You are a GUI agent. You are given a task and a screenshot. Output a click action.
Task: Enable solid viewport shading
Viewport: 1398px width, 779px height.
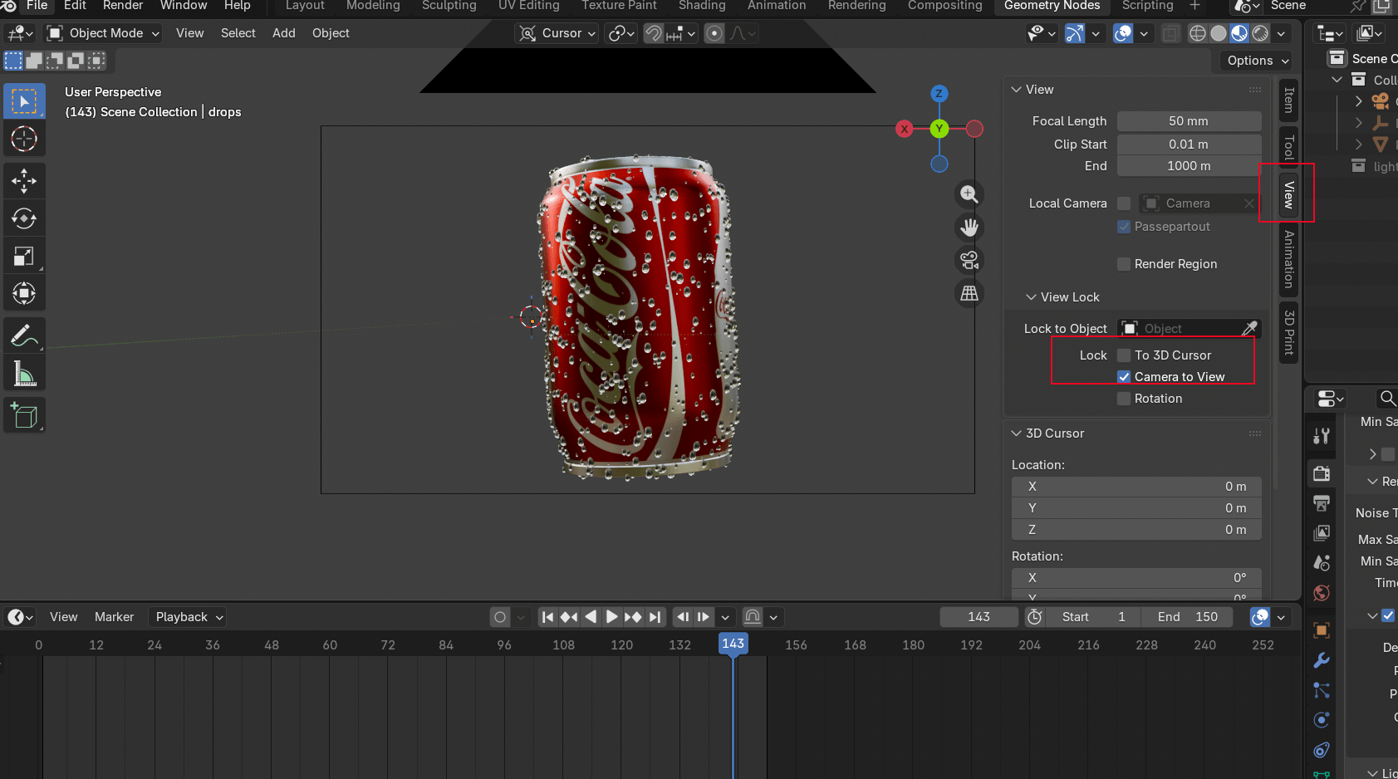click(1218, 33)
